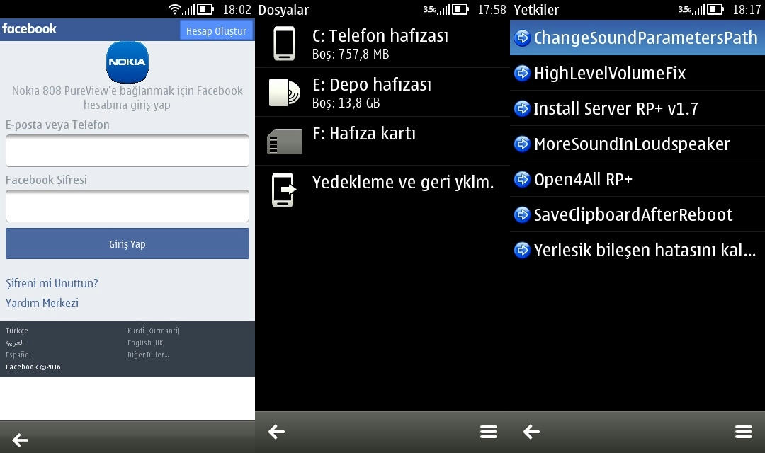Screen dimensions: 765x453
Task: Focus the E-posta veya Telefon field
Action: pos(127,151)
